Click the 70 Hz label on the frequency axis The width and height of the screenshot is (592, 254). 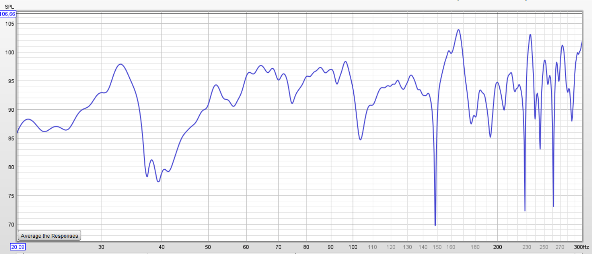[278, 247]
